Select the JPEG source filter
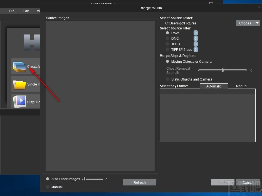The width and height of the screenshot is (262, 196). 167,44
